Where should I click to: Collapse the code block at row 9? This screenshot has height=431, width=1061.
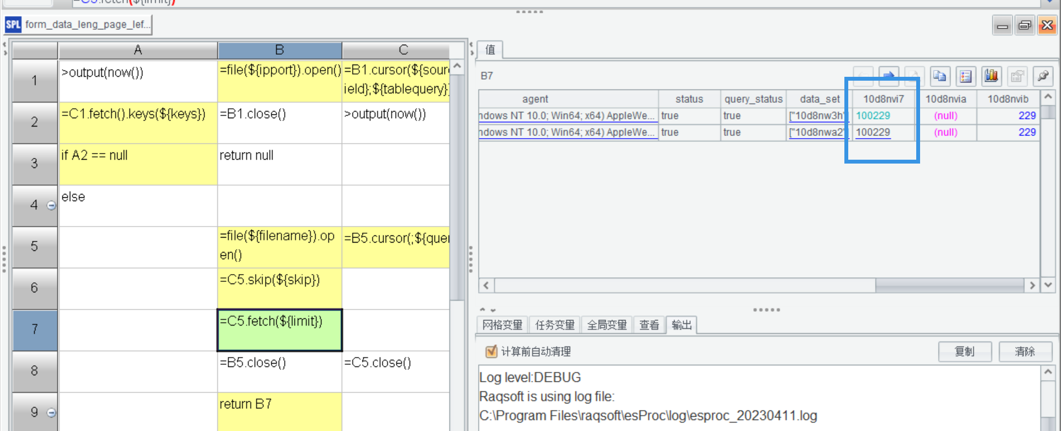coord(51,413)
